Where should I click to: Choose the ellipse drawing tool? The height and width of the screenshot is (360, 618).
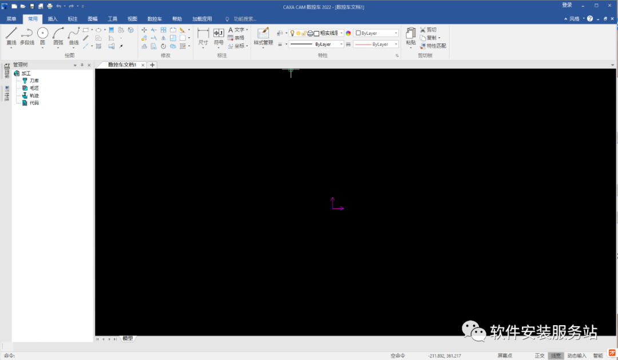pos(98,30)
